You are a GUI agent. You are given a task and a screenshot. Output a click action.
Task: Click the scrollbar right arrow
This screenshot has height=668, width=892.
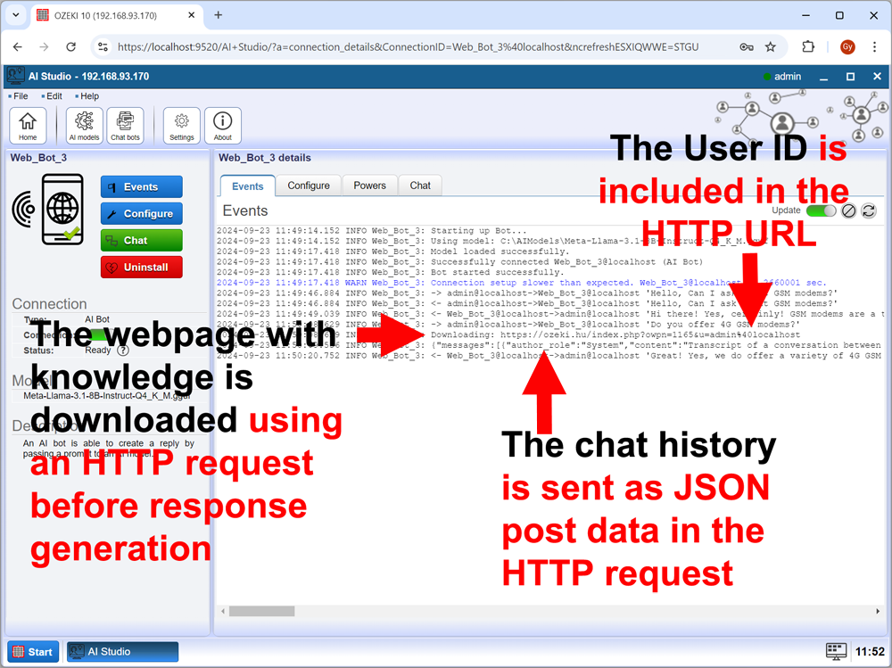(x=878, y=611)
